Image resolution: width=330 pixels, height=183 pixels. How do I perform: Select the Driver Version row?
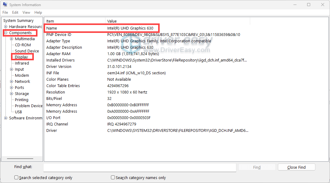[59, 67]
